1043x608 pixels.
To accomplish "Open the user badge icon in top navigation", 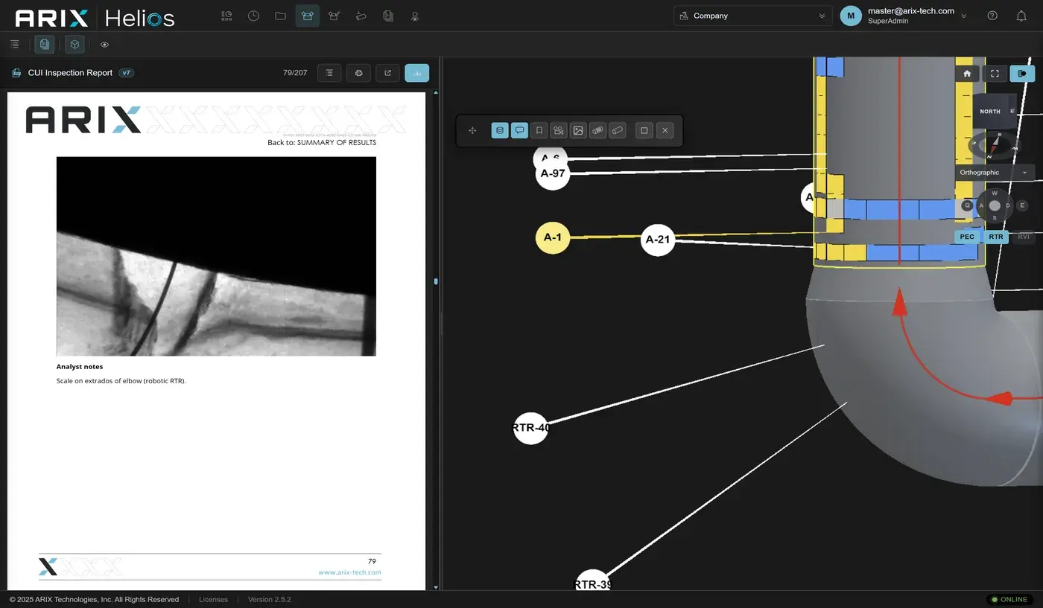I will tap(415, 16).
